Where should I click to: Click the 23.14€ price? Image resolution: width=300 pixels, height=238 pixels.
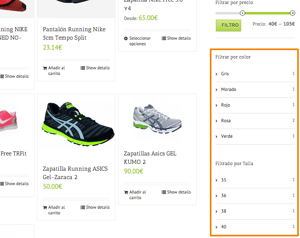pos(52,47)
